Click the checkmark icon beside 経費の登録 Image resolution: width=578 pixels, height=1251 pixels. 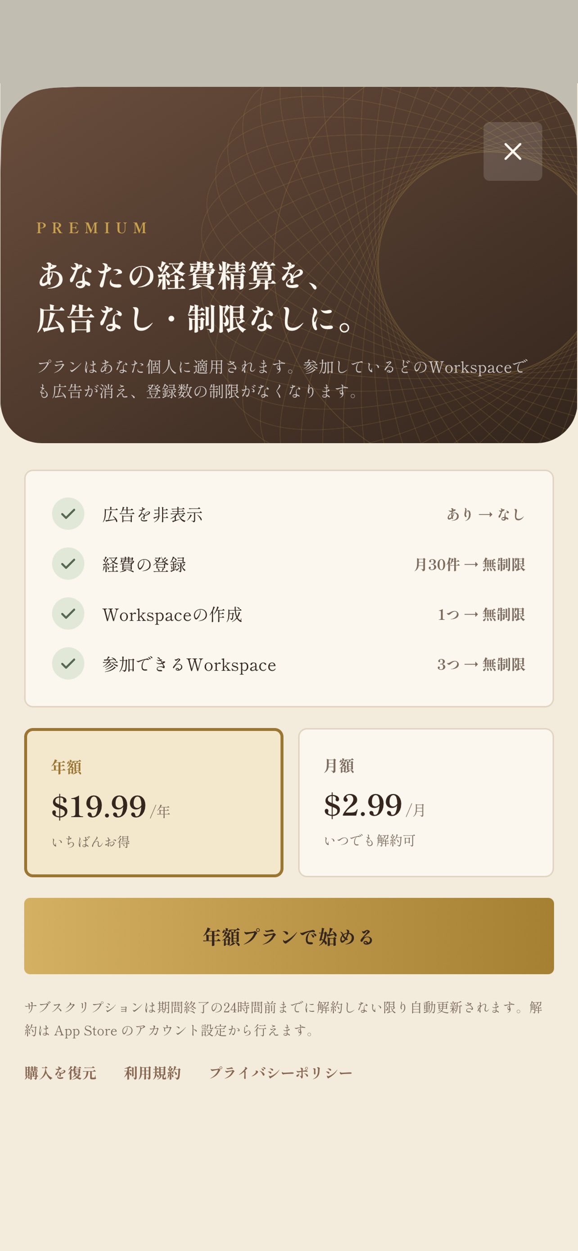point(68,563)
